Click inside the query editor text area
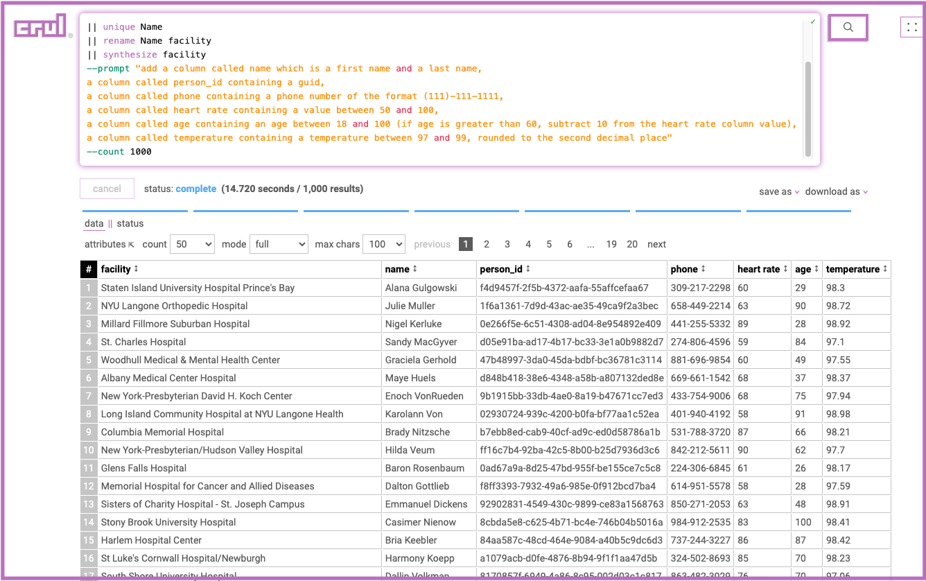This screenshot has width=926, height=581. pyautogui.click(x=450, y=89)
